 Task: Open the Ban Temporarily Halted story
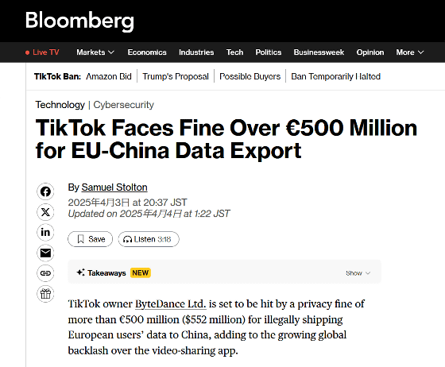point(335,76)
